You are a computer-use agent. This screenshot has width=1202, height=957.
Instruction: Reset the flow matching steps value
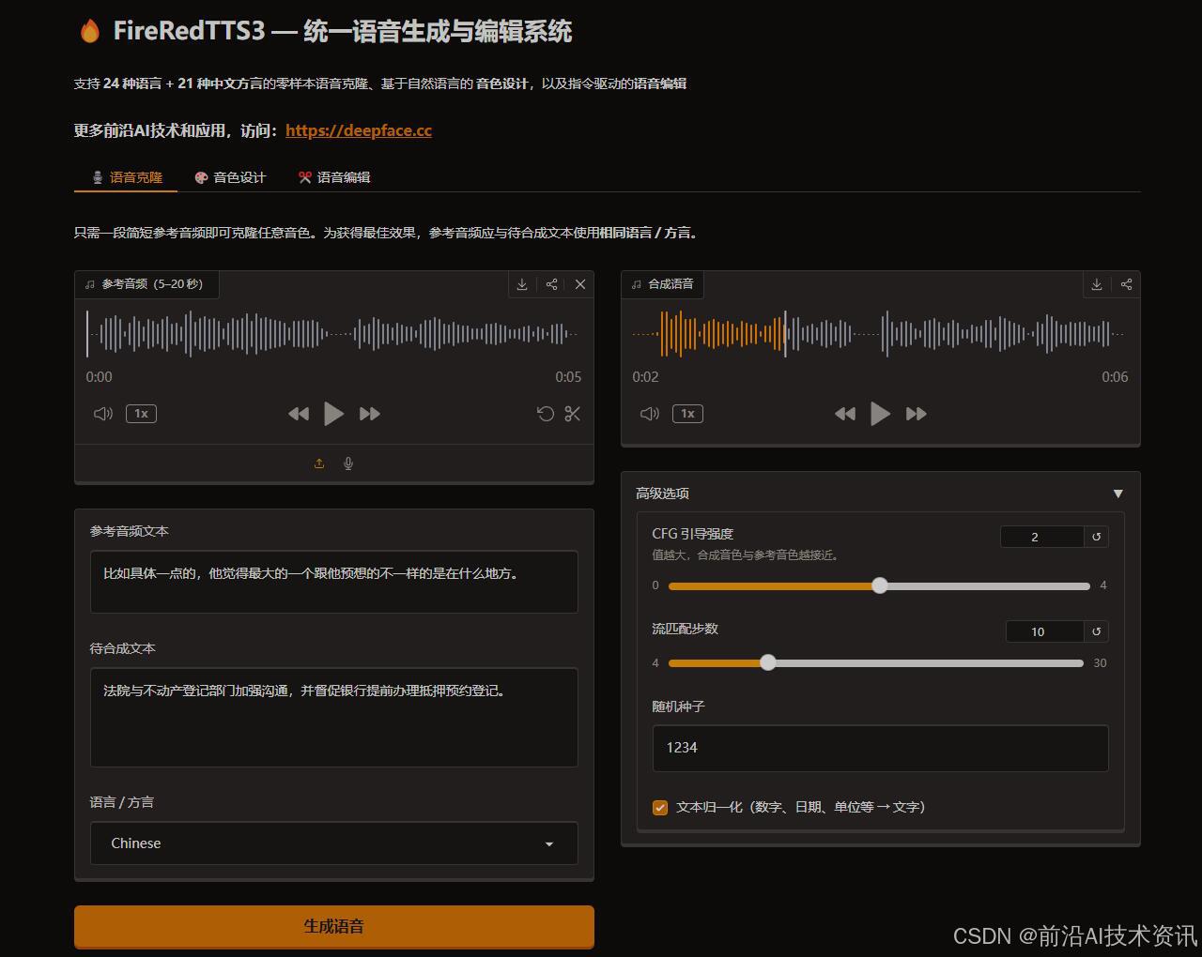point(1096,631)
